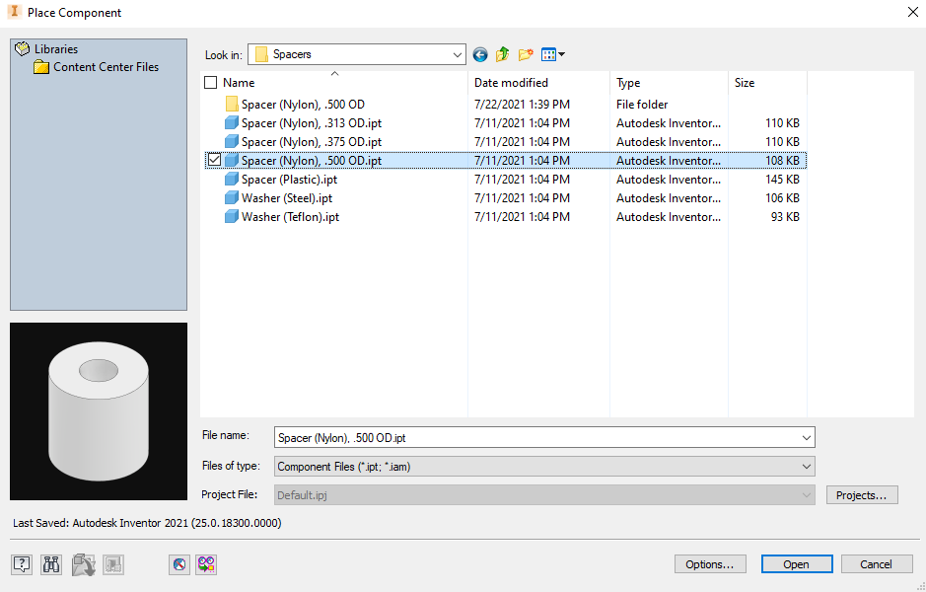This screenshot has height=592, width=926.
Task: Toggle the select-all checkbox beside Name
Action: pos(211,83)
